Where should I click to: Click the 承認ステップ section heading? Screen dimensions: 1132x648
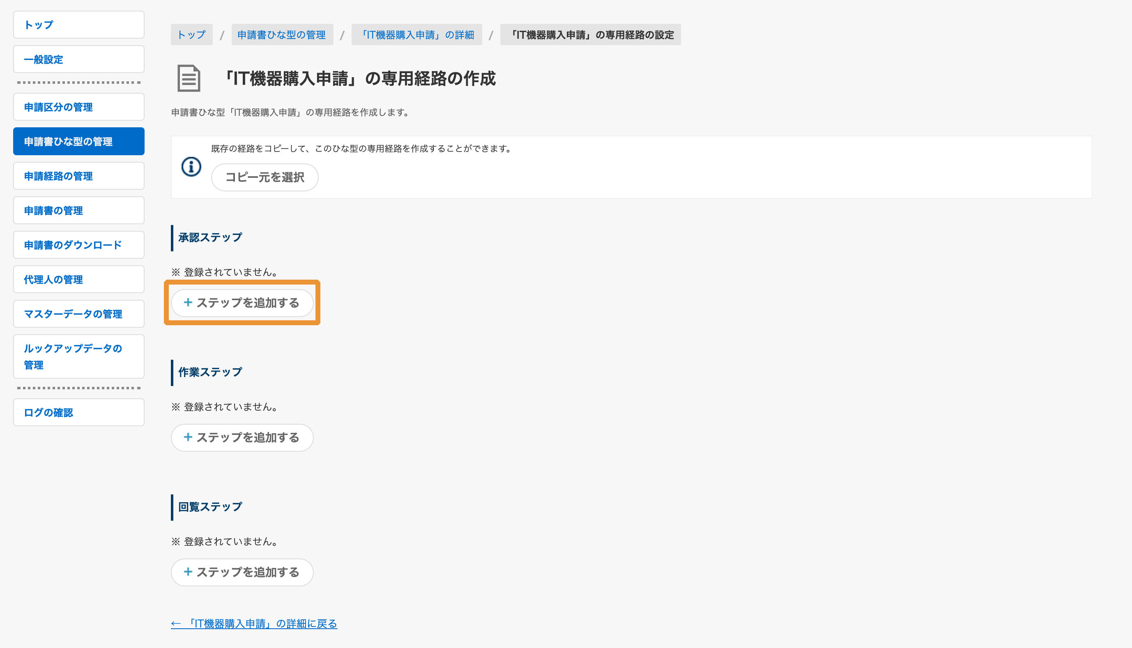coord(210,238)
